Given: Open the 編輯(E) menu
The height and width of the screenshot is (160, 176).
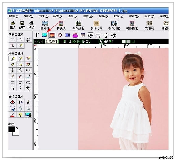Looking at the screenshot, I should (29, 16).
